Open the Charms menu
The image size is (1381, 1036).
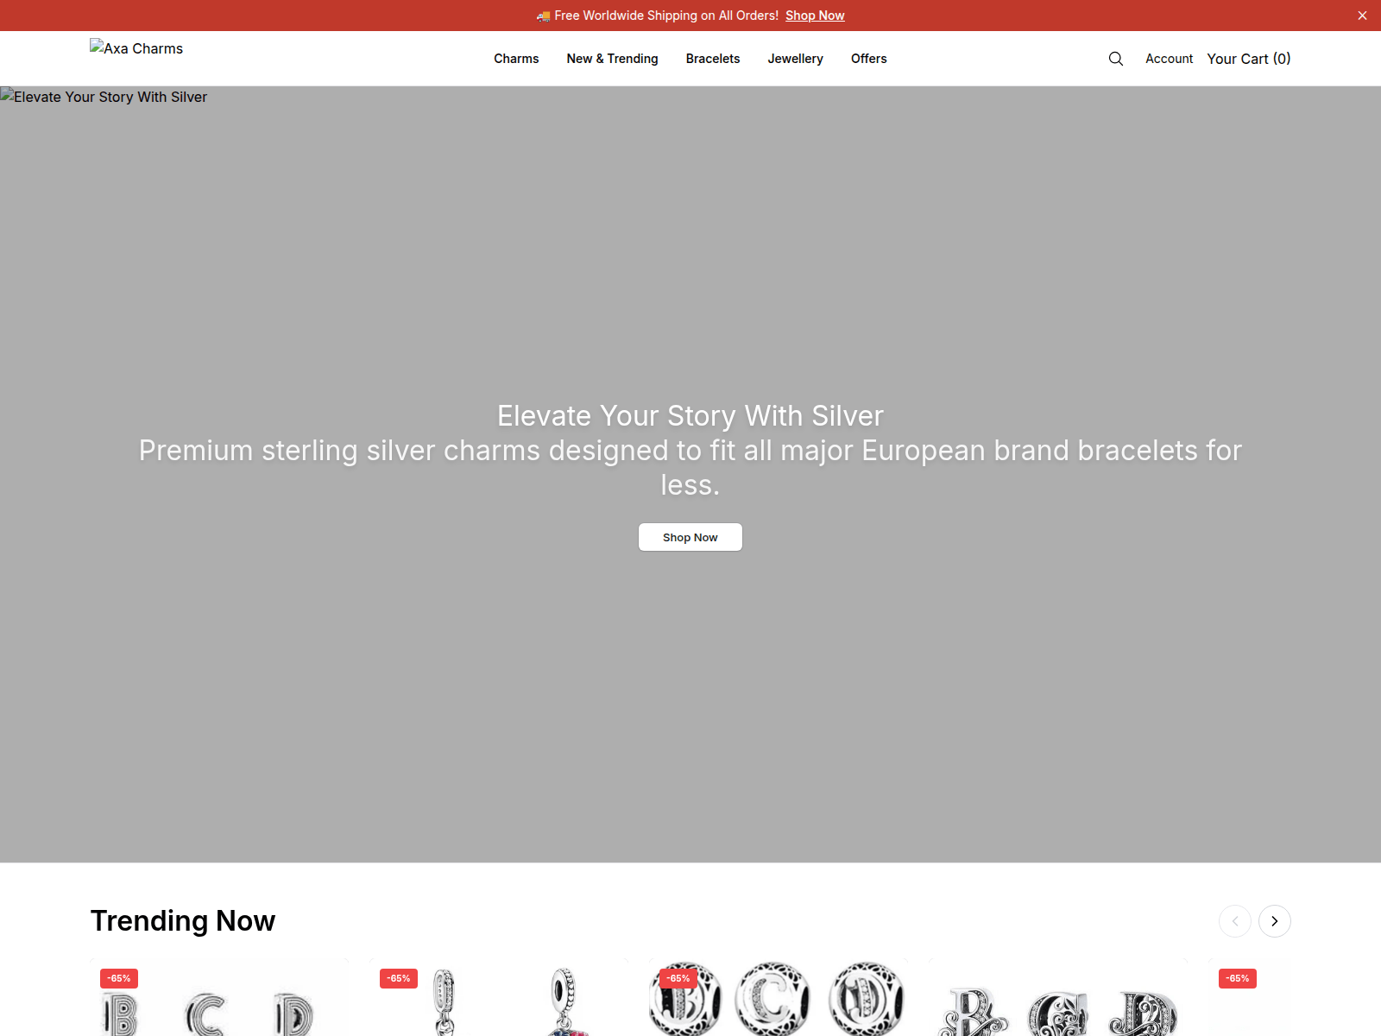click(516, 59)
